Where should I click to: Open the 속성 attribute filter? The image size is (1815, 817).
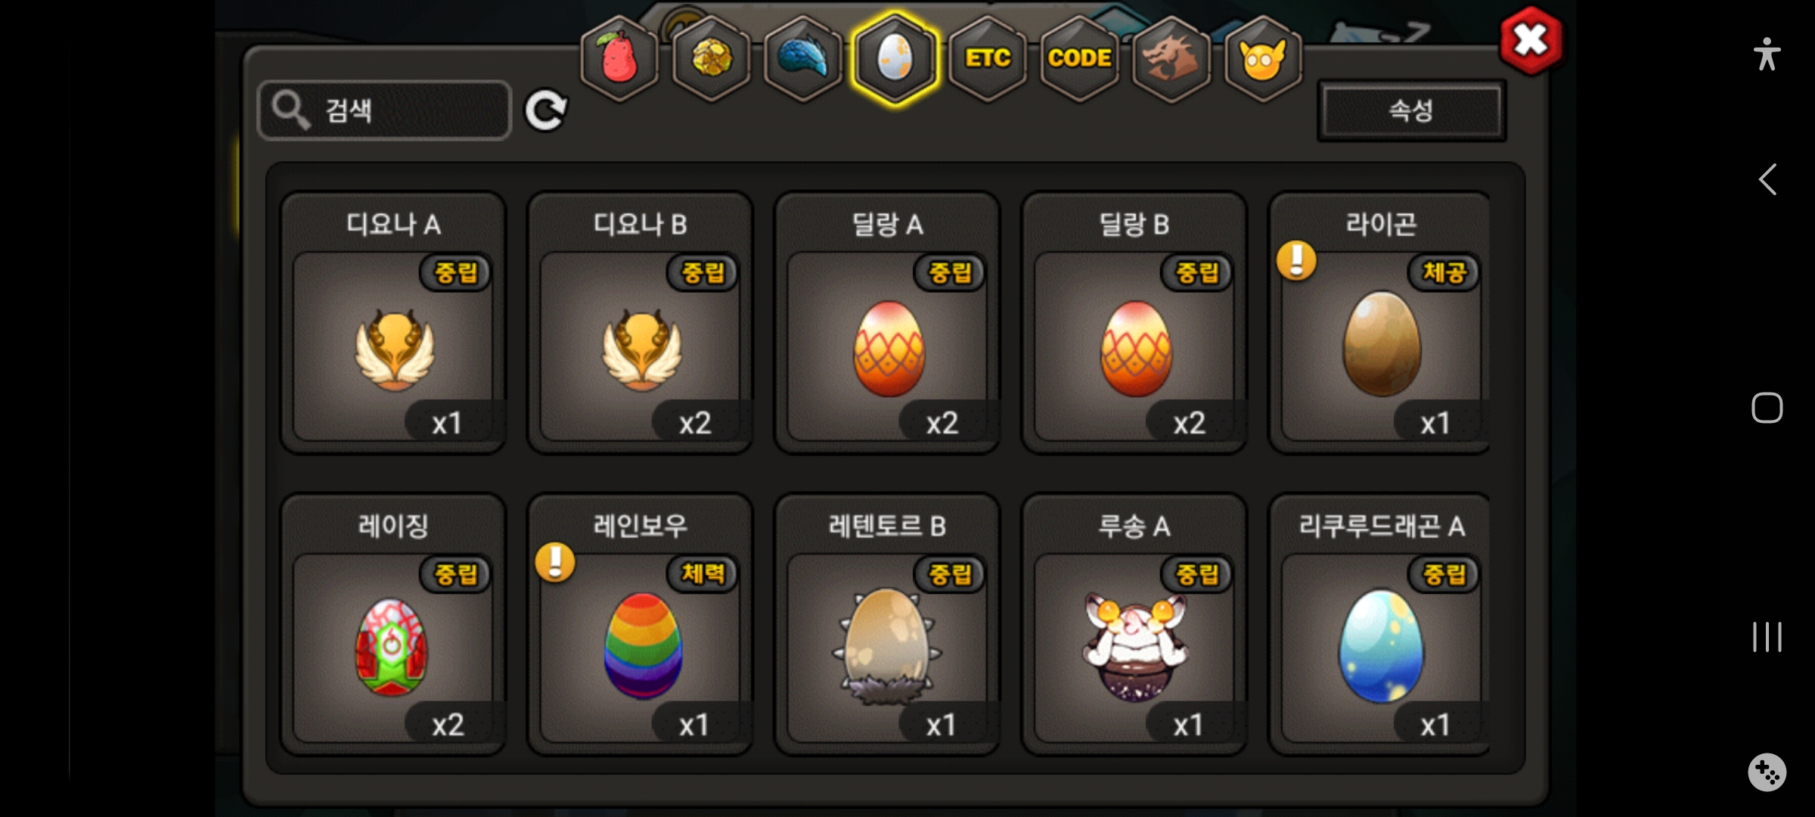click(x=1411, y=110)
